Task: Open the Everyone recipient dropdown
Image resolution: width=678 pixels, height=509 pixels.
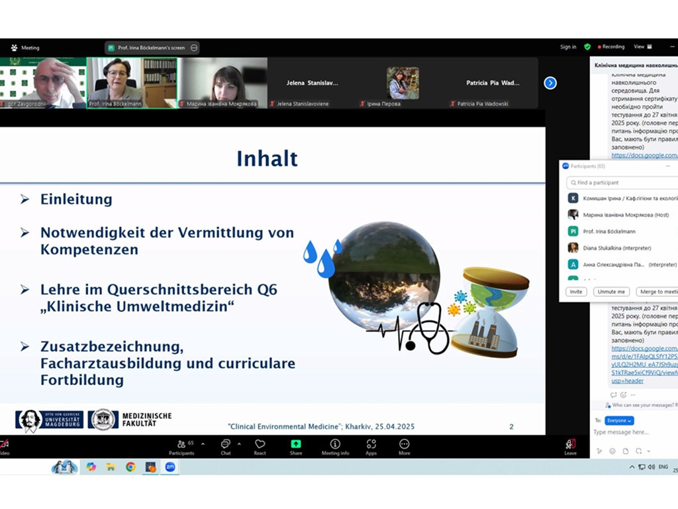Action: (619, 421)
